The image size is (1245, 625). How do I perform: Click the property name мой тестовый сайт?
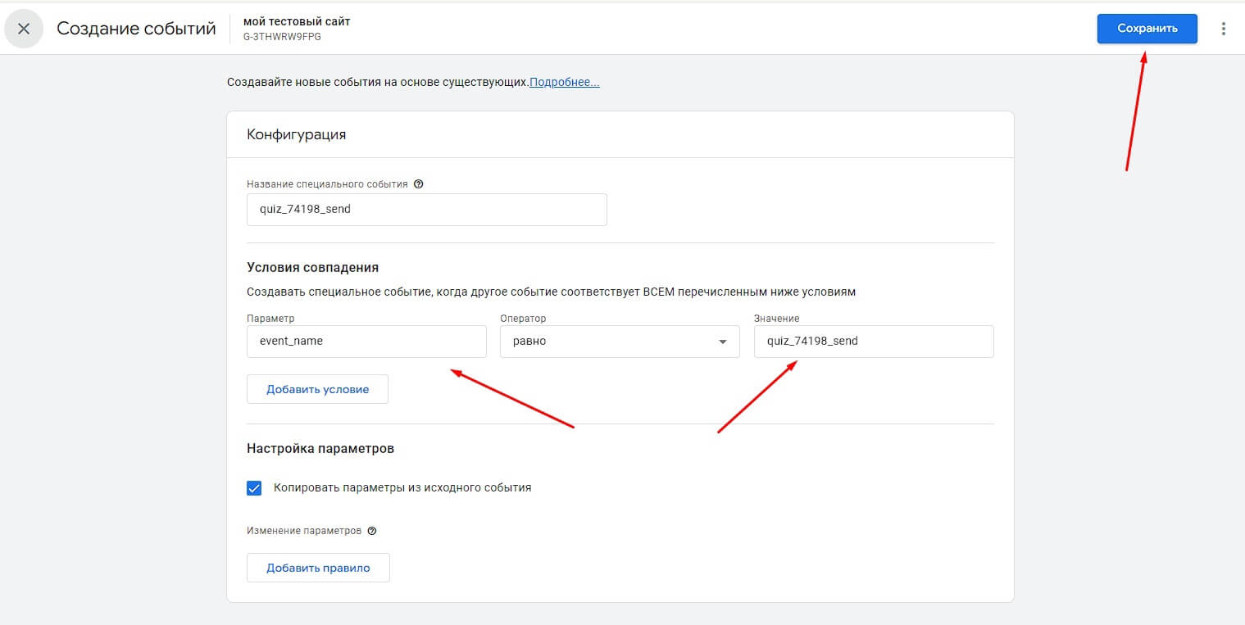[297, 21]
